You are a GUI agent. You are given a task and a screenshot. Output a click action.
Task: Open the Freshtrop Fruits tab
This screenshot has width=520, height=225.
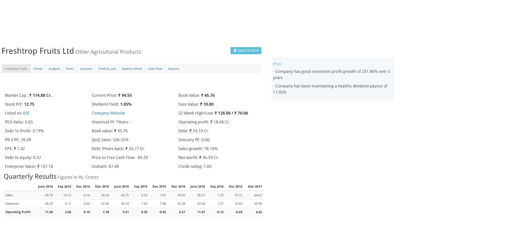(16, 69)
